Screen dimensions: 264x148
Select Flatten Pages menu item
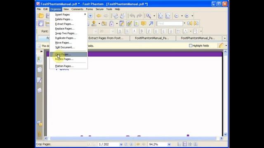(68, 66)
